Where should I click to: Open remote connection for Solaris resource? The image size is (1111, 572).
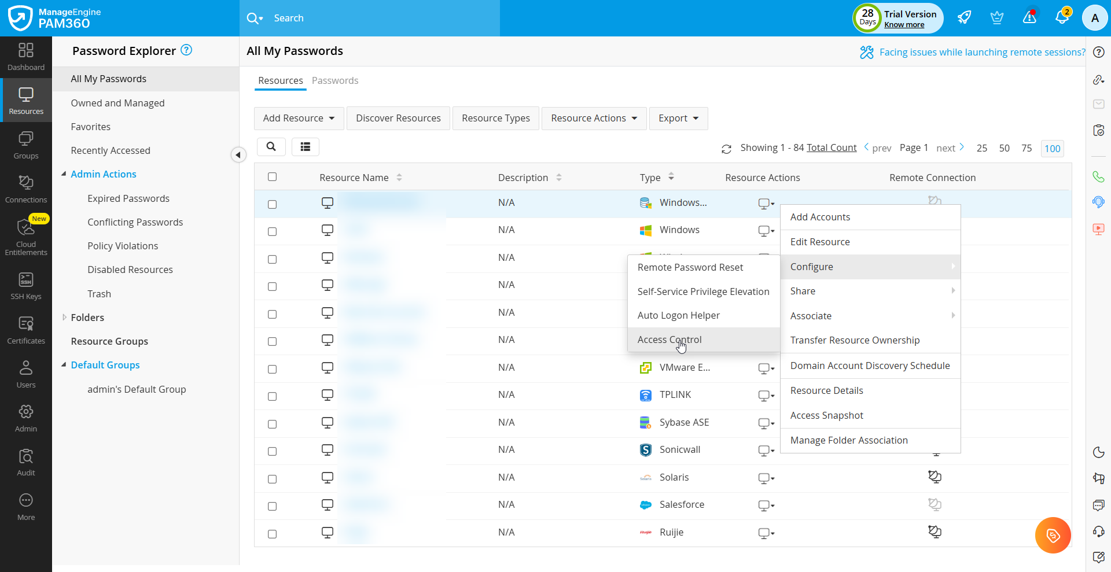coord(935,477)
